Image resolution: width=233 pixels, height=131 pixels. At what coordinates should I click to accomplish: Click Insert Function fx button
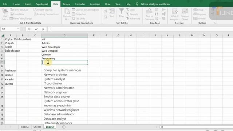[43, 29]
